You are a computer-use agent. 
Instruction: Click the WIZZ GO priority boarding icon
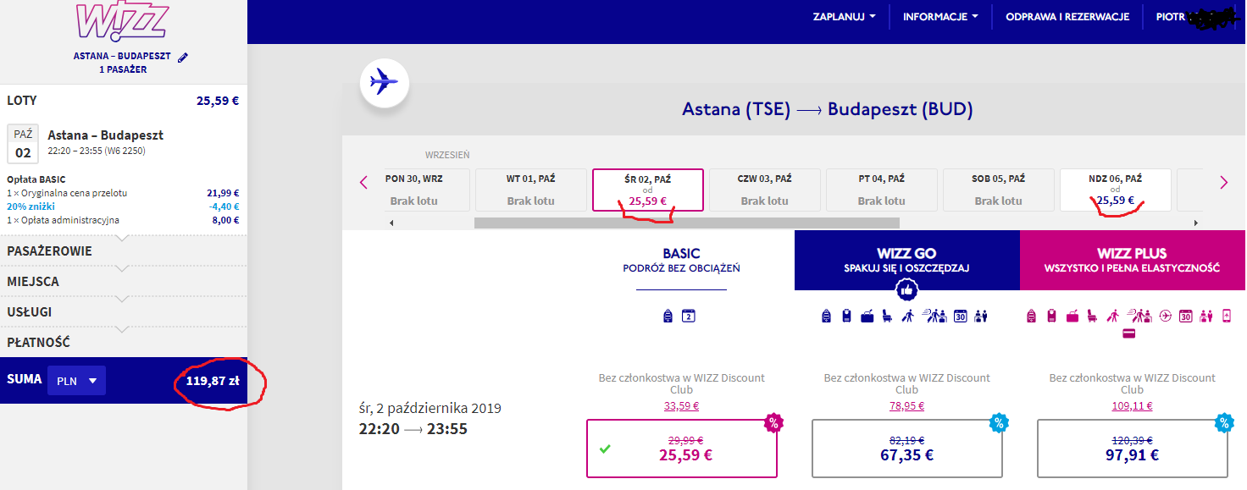(x=908, y=316)
